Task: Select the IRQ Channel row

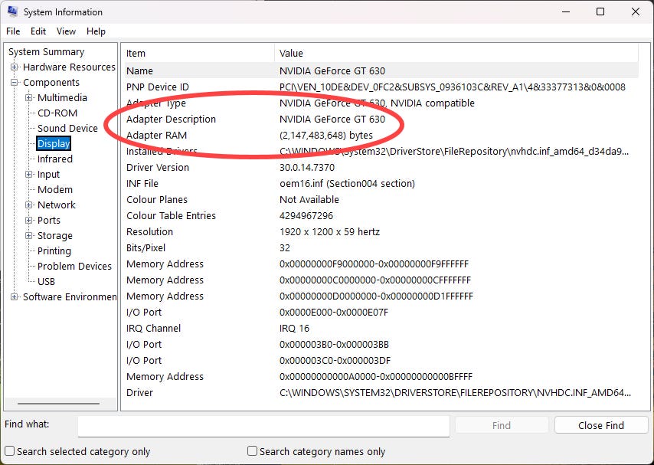Action: click(381, 329)
